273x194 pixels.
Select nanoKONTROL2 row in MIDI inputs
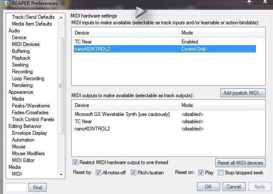(x=165, y=49)
